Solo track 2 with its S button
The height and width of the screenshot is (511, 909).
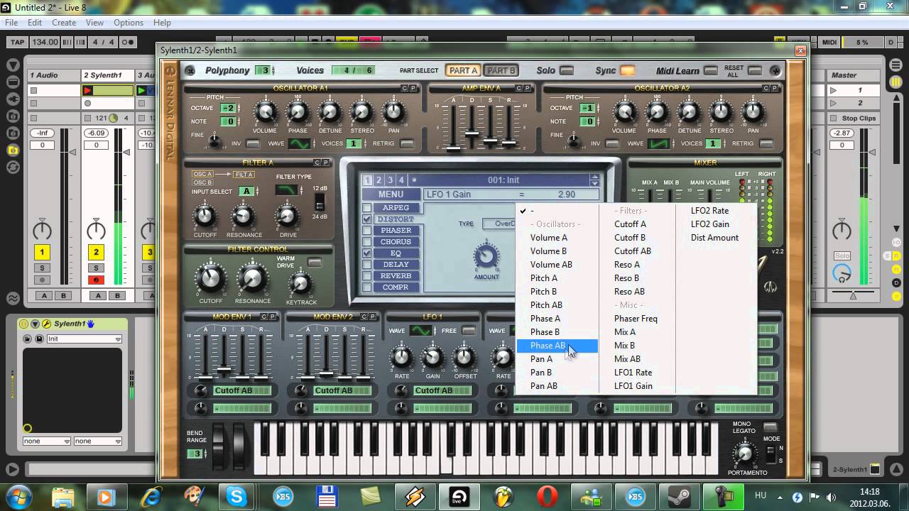tap(96, 268)
